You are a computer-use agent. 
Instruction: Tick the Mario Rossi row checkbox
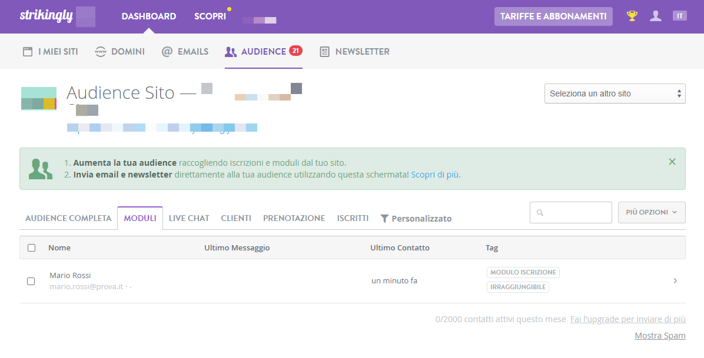coord(31,281)
